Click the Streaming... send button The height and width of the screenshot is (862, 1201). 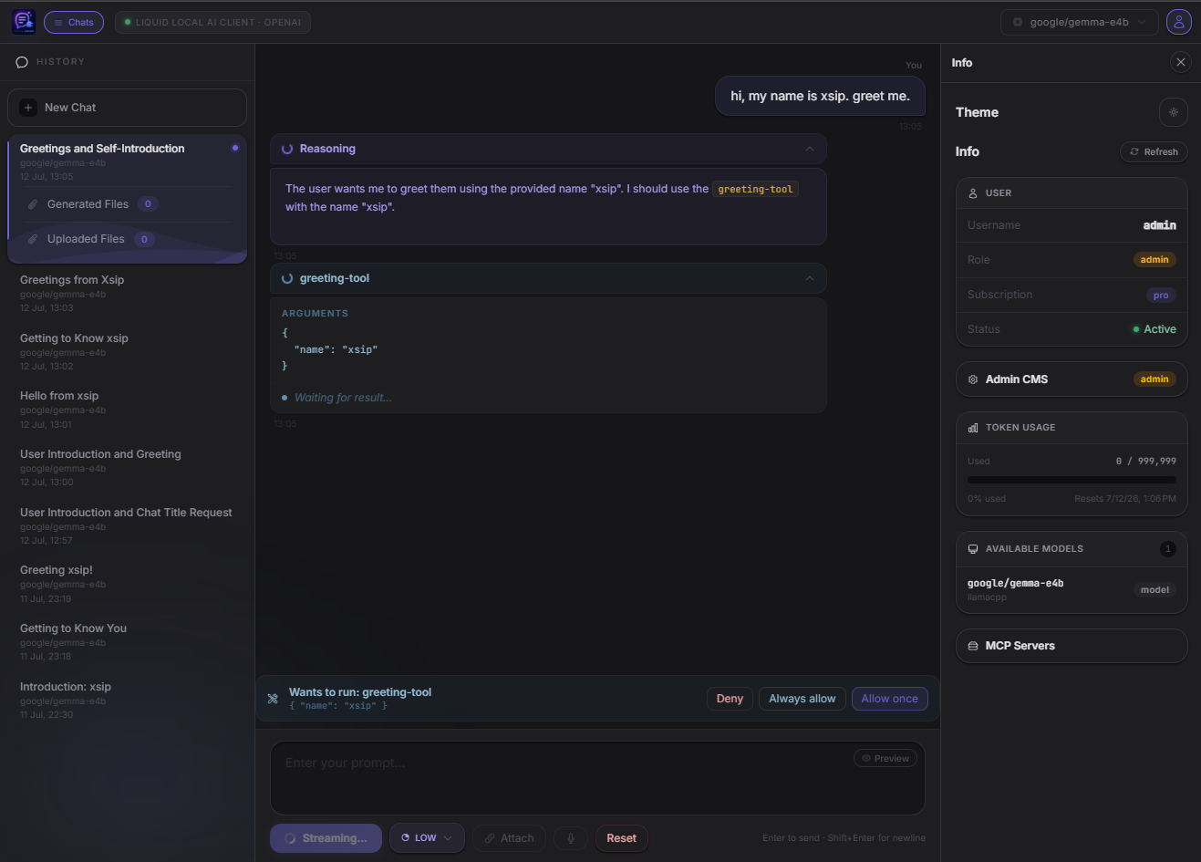point(326,838)
